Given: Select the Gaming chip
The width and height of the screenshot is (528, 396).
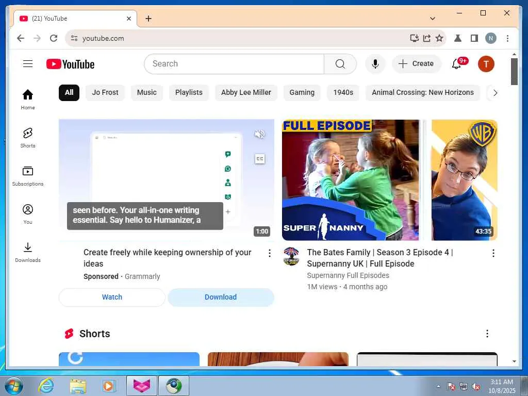Looking at the screenshot, I should point(302,93).
